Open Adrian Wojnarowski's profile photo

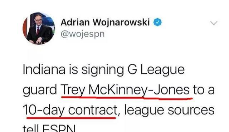click(39, 28)
